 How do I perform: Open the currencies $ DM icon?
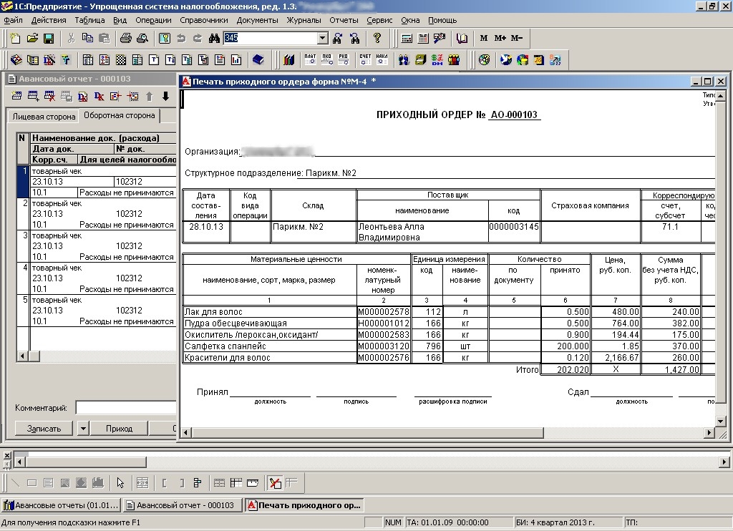pyautogui.click(x=437, y=59)
